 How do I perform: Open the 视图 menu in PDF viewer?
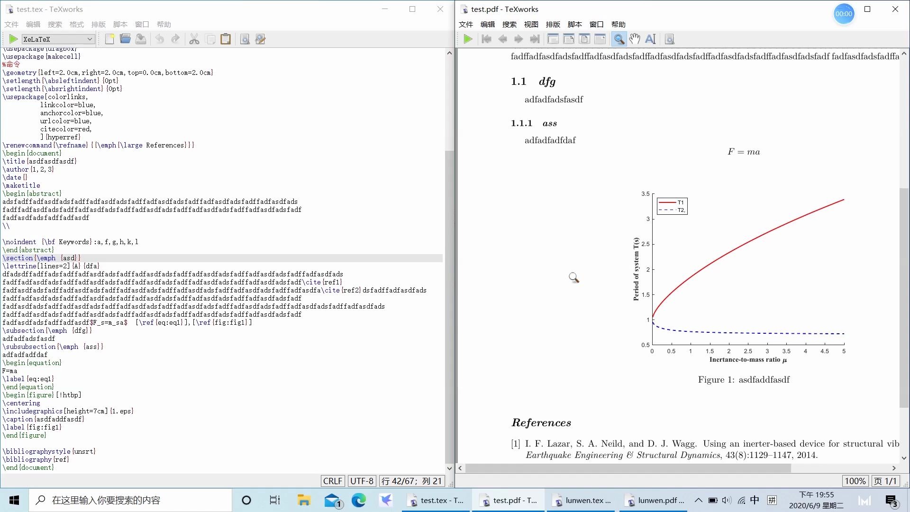(x=531, y=24)
